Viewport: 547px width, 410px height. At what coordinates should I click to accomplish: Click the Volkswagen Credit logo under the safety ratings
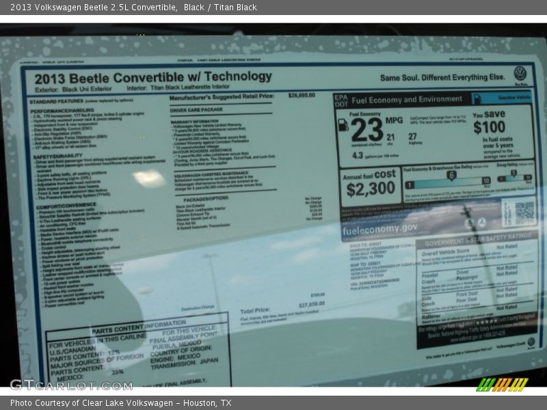pos(531,342)
